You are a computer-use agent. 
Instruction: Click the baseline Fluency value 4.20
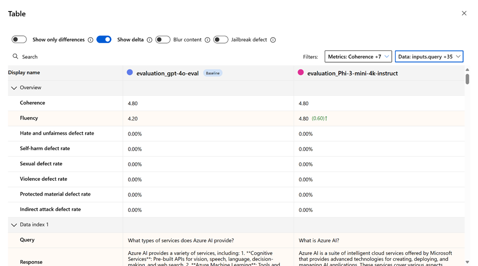point(133,119)
